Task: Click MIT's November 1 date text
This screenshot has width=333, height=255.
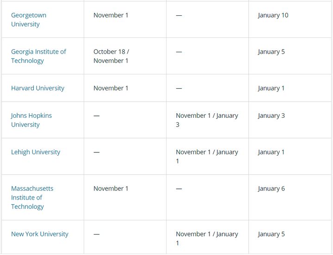Action: 111,188
